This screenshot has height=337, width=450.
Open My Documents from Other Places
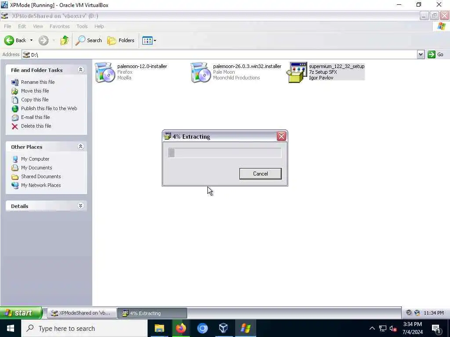pos(36,168)
